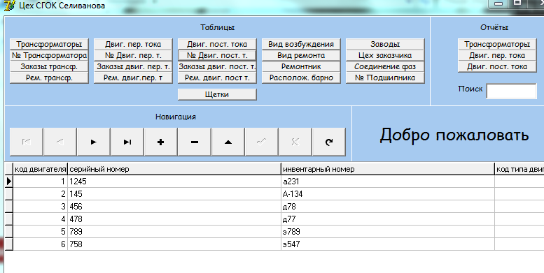Click the row selector of record 6
Screen dimensions: 544x273
click(x=8, y=244)
